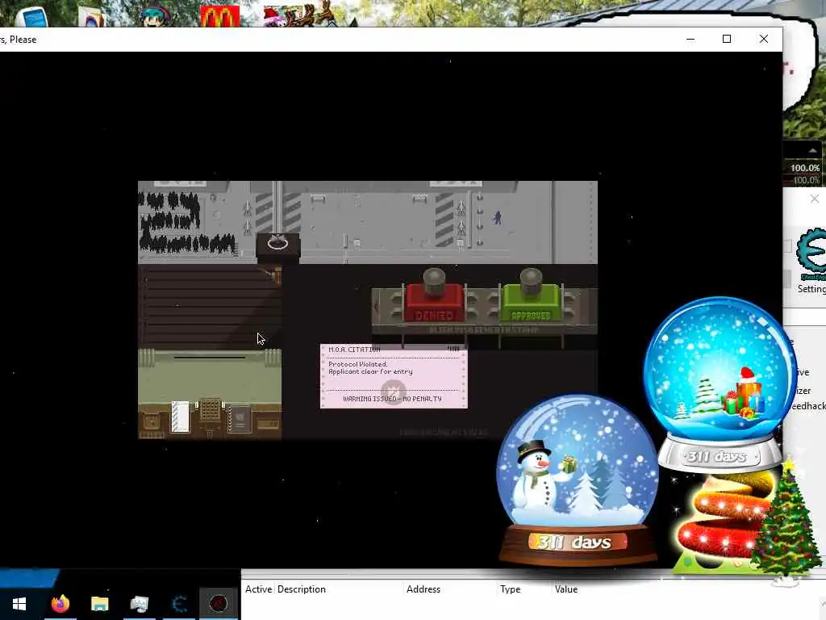Stamp with the red DENIED stamp
826x620 pixels.
tap(434, 296)
